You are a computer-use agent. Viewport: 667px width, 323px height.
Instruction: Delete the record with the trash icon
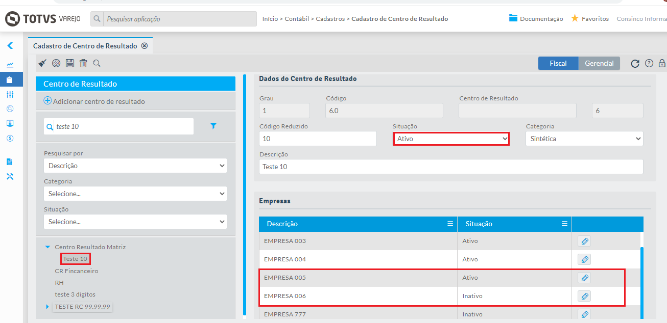coord(83,63)
